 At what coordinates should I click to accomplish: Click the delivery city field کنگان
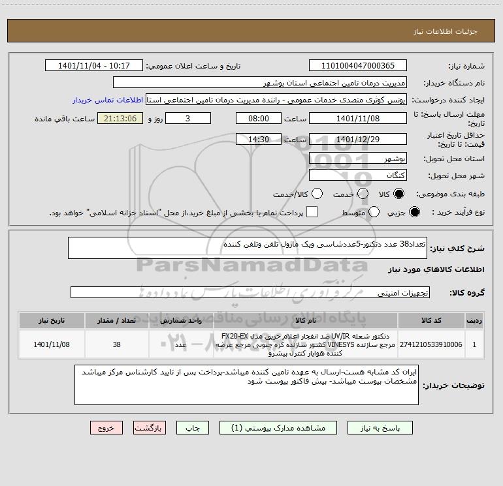(x=358, y=175)
